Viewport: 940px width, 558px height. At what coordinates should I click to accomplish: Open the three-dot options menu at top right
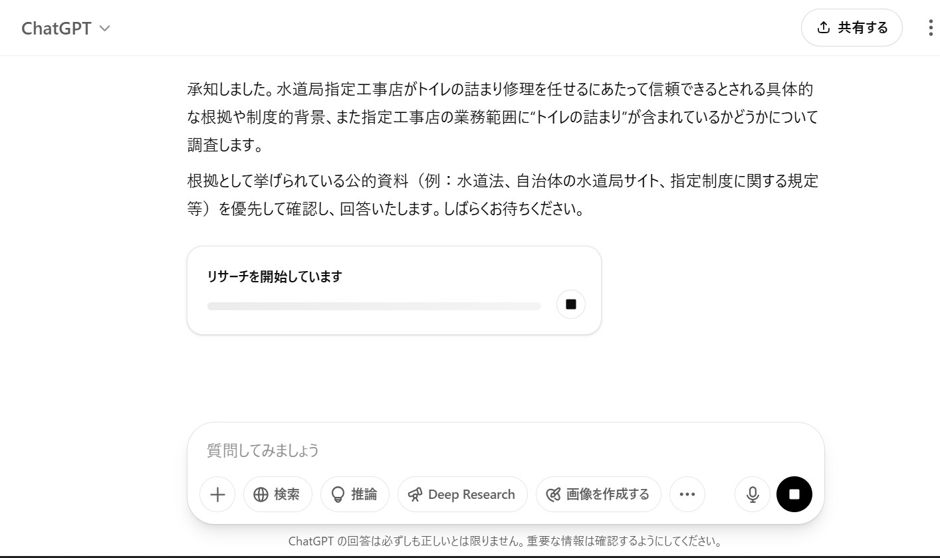(930, 27)
